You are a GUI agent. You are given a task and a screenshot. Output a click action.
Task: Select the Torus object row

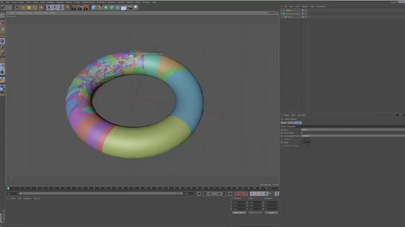tap(290, 17)
